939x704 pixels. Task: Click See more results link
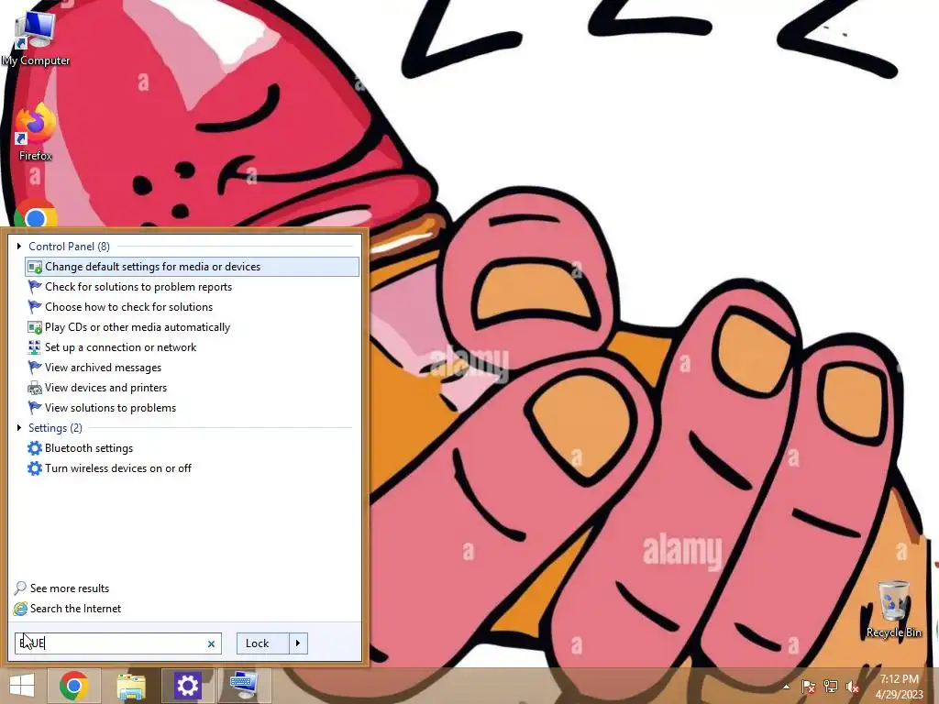70,588
